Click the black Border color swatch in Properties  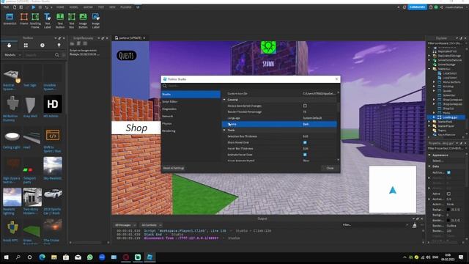[x=448, y=220]
